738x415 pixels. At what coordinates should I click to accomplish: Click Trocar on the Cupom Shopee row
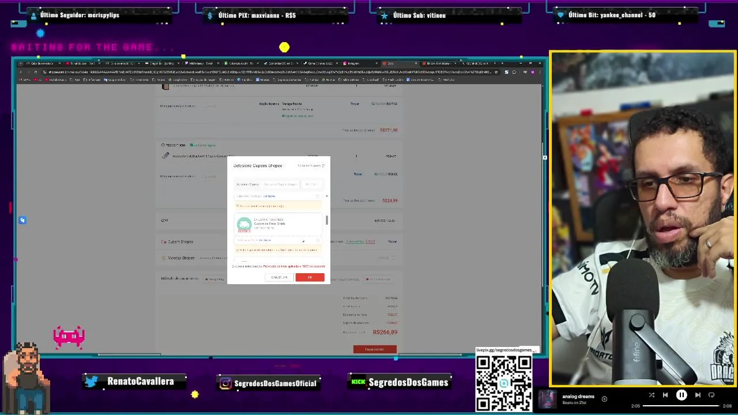pos(392,242)
